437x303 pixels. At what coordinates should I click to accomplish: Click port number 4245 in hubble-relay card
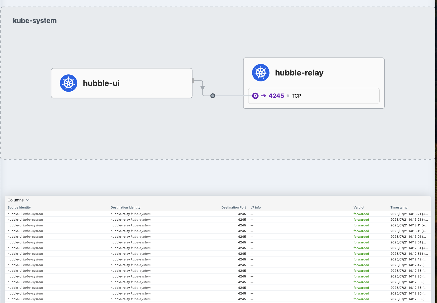pyautogui.click(x=276, y=96)
